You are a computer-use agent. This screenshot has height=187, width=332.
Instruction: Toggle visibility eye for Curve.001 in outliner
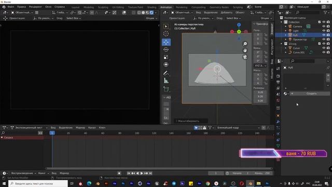324,52
